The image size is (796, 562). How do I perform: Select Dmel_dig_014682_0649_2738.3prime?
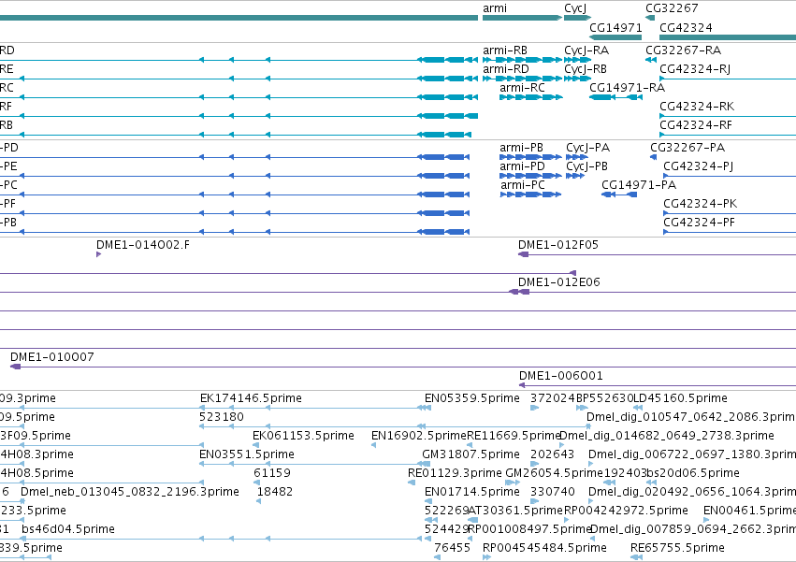click(x=667, y=436)
